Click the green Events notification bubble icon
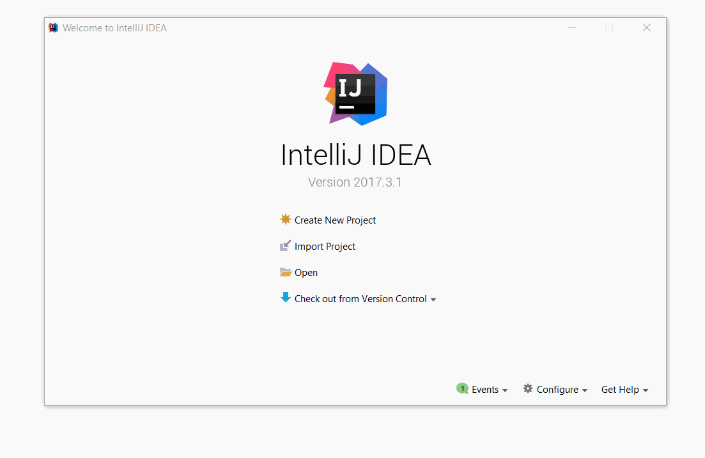Screen dimensions: 705x458 462,388
